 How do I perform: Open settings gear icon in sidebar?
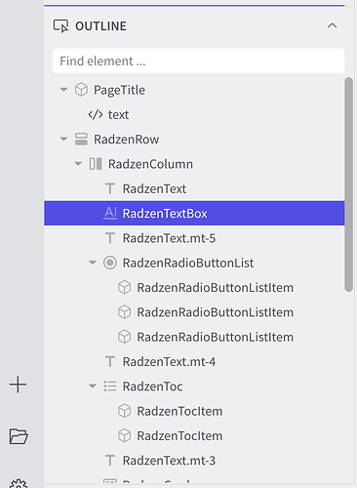[19, 484]
